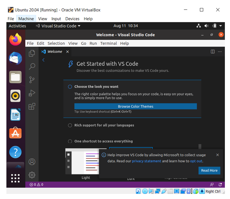Open the VS Code View menu
The width and height of the screenshot is (230, 199).
(73, 43)
